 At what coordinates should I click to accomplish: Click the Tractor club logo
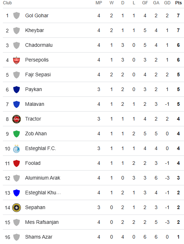pos(17,119)
